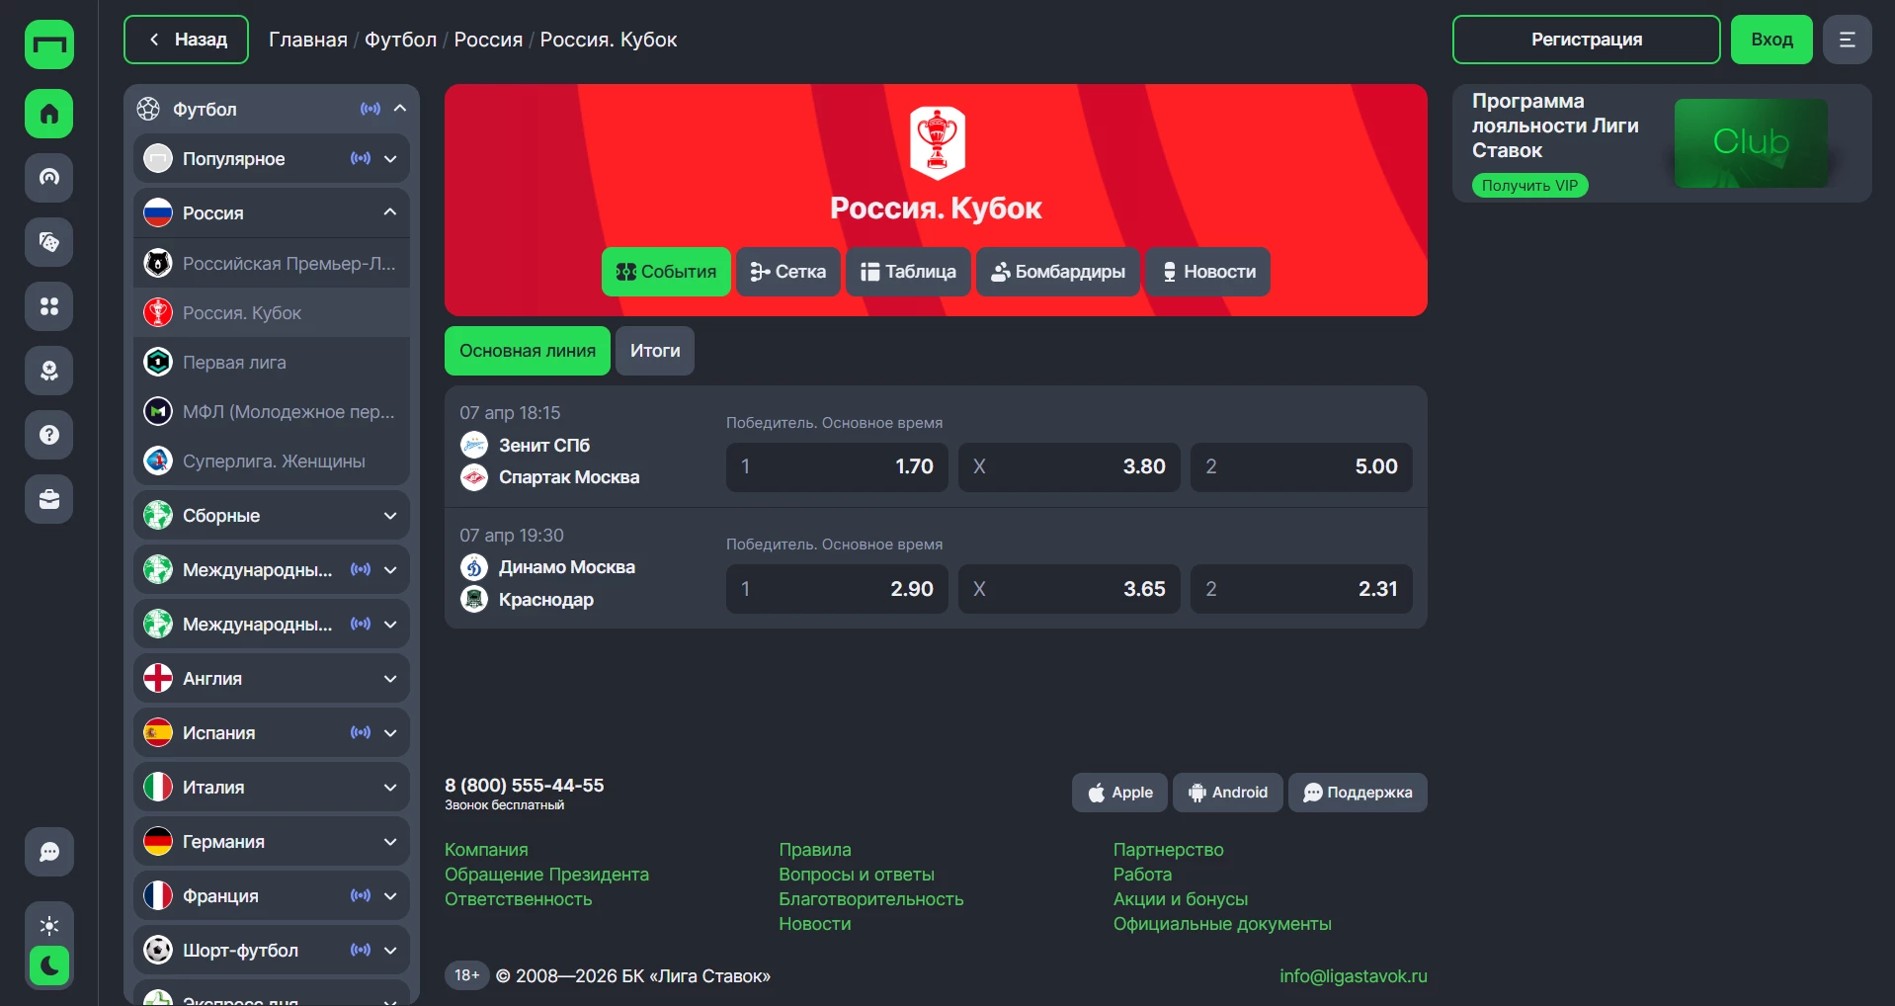Open the briefcase icon in sidebar

pyautogui.click(x=49, y=499)
